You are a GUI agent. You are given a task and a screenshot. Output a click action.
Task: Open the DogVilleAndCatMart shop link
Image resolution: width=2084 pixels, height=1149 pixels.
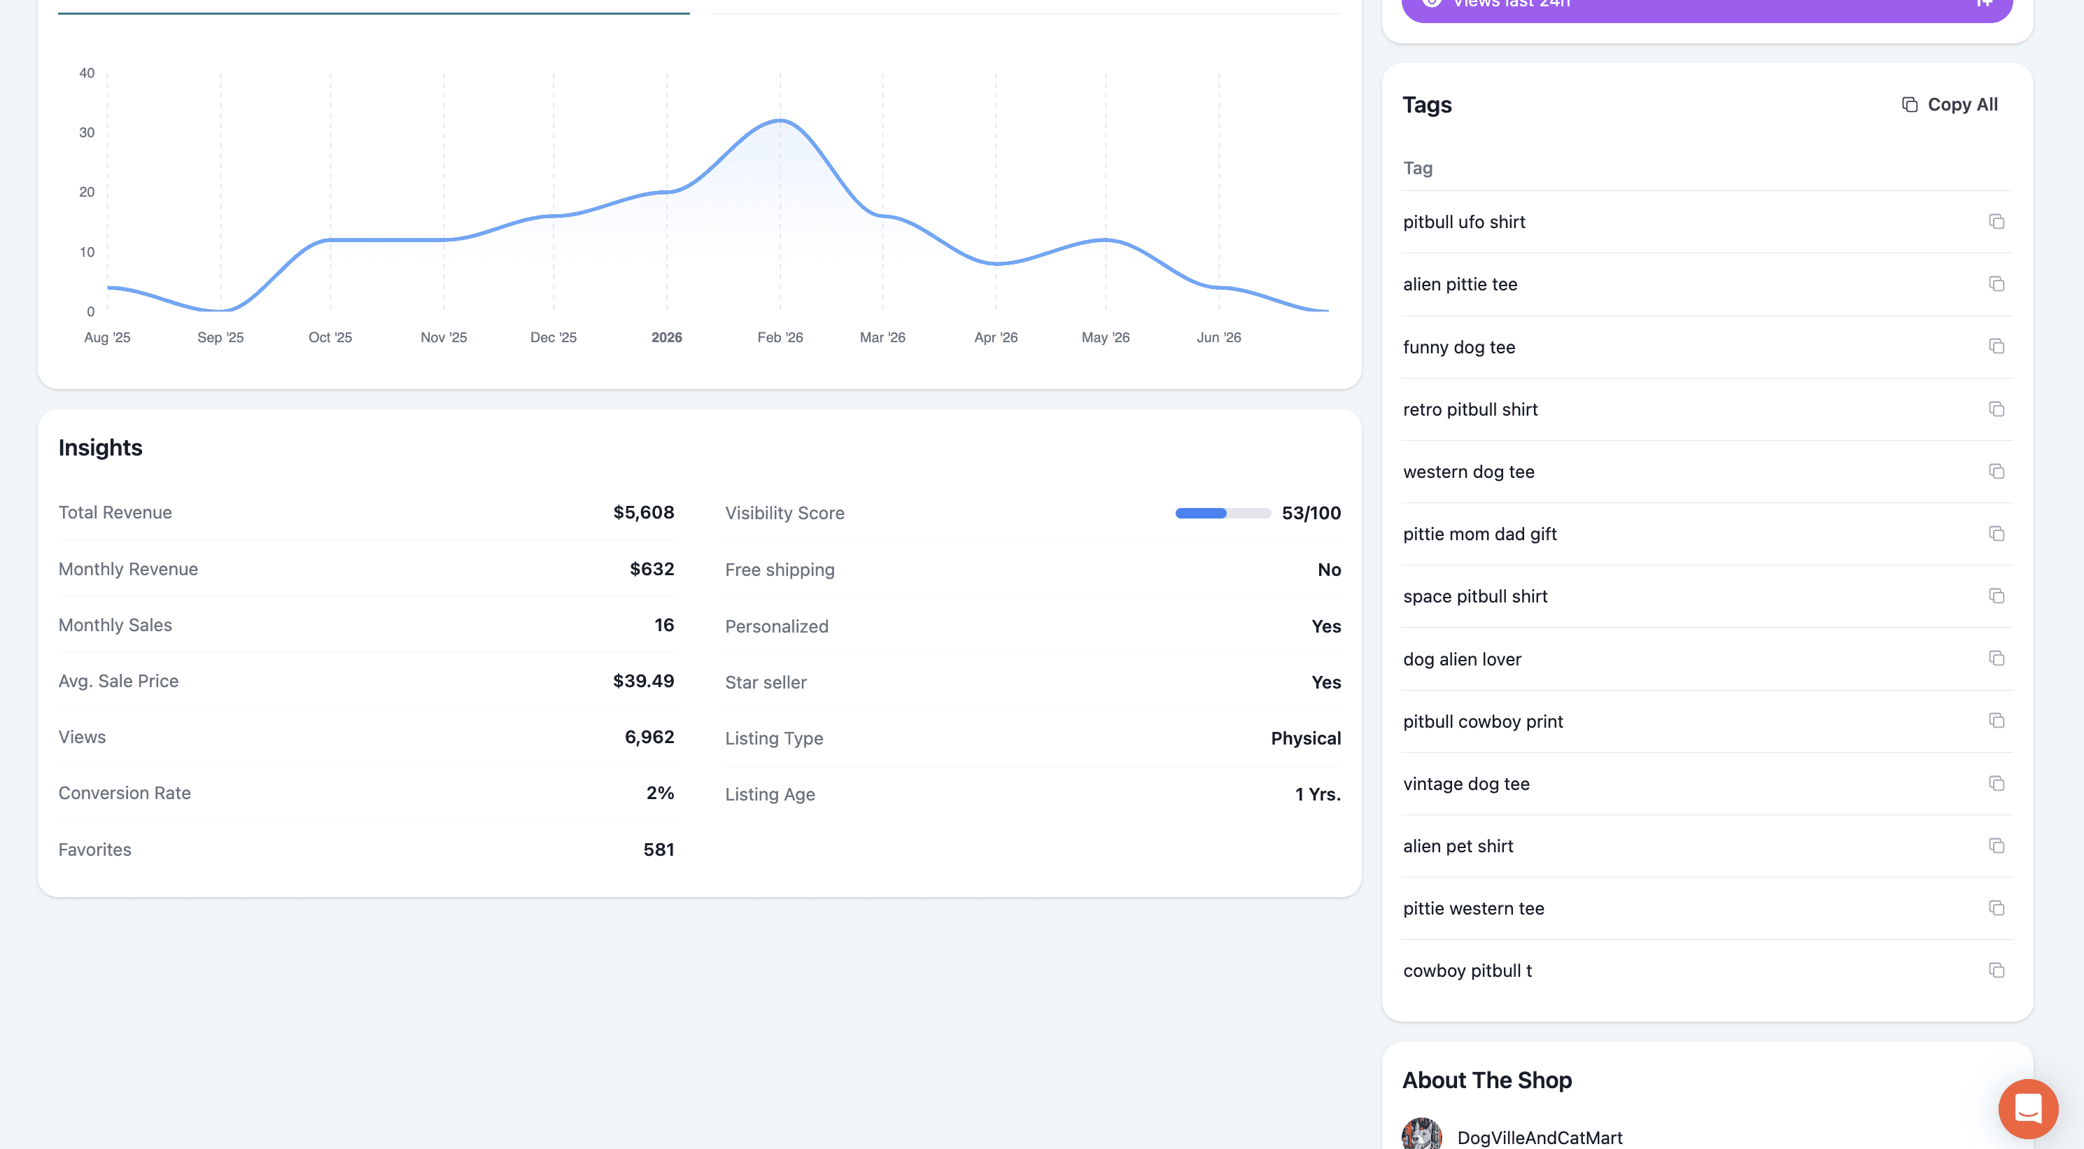point(1540,1137)
